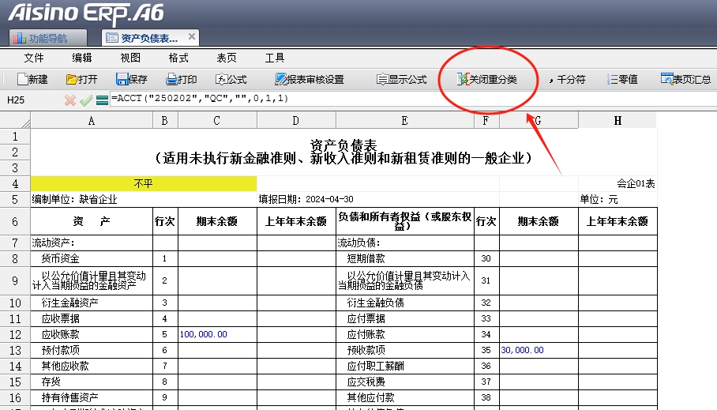Image resolution: width=717 pixels, height=410 pixels.
Task: Select column C header
Action: tap(217, 121)
